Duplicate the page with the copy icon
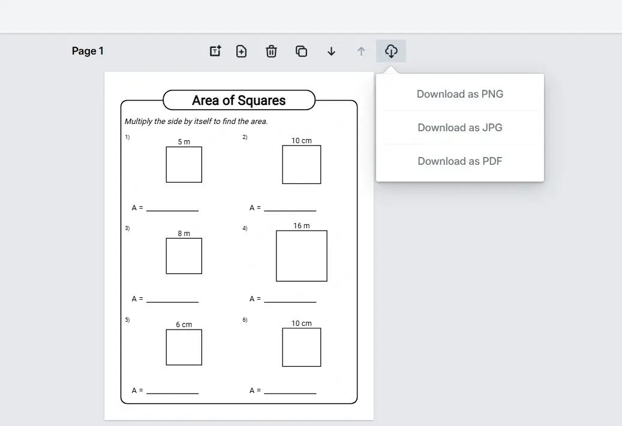The height and width of the screenshot is (426, 622). pyautogui.click(x=302, y=51)
